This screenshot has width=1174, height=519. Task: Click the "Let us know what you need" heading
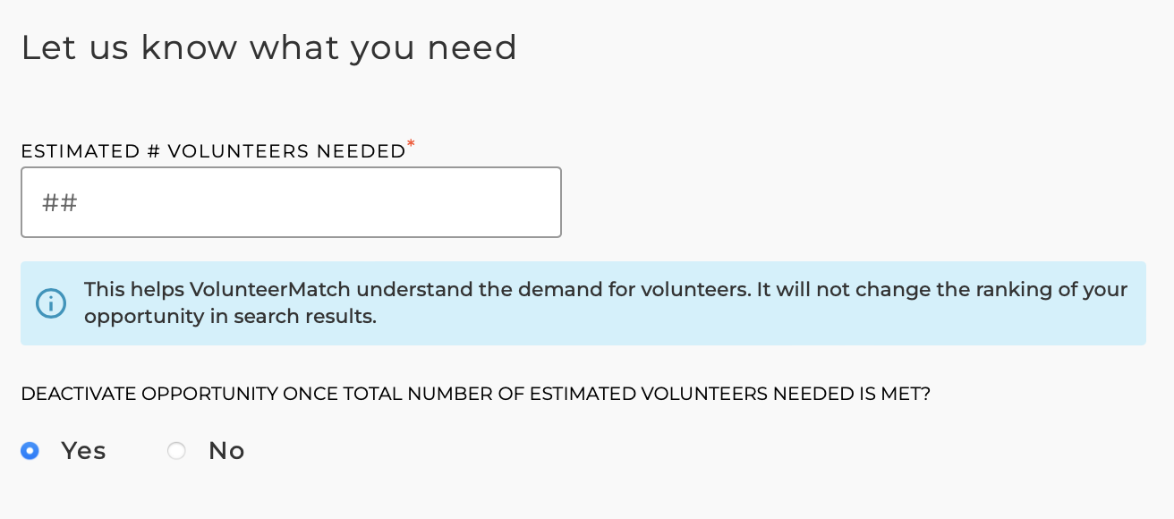click(x=268, y=47)
